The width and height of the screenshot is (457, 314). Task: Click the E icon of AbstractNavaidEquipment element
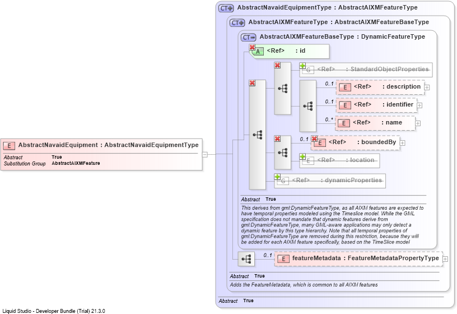(9, 146)
